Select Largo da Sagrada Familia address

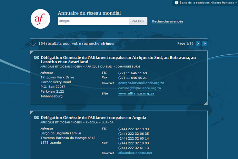tap(61, 133)
